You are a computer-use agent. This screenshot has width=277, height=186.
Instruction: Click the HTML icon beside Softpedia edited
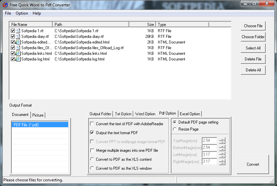point(18,42)
